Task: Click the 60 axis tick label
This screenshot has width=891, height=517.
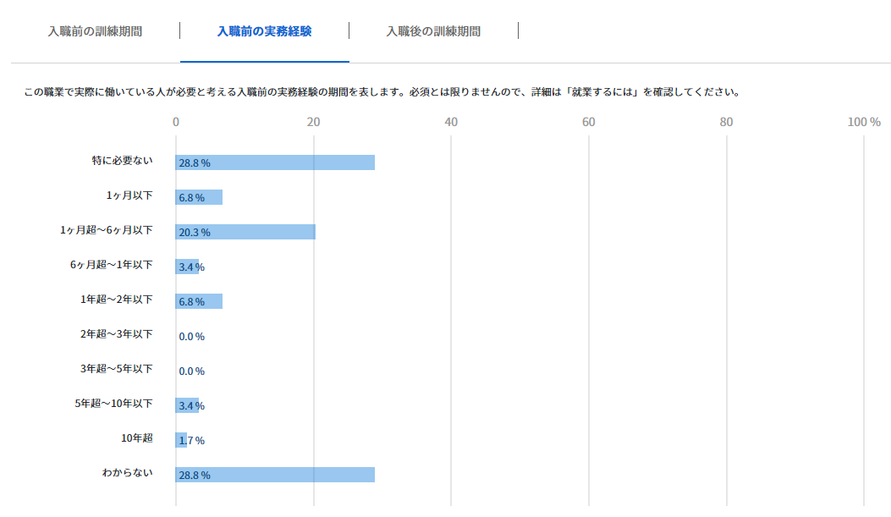Action: click(588, 122)
